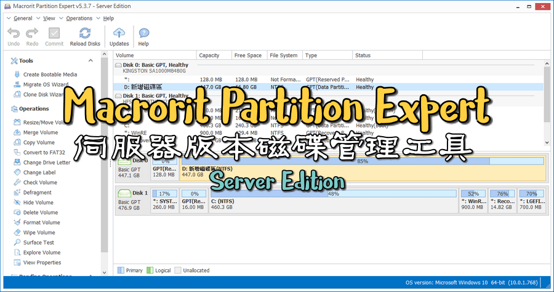Select the Disk 1 Basic GPT disk label
This screenshot has width=554, height=292.
(133, 200)
